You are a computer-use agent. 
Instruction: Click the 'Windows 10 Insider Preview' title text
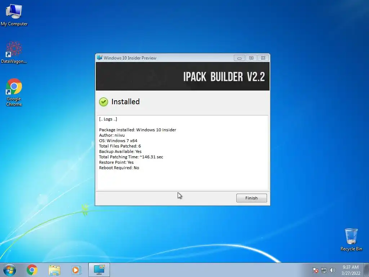(130, 58)
